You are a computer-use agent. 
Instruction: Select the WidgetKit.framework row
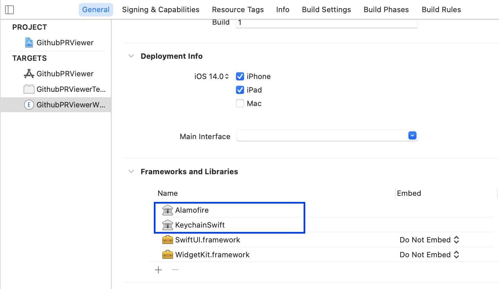pyautogui.click(x=321, y=255)
